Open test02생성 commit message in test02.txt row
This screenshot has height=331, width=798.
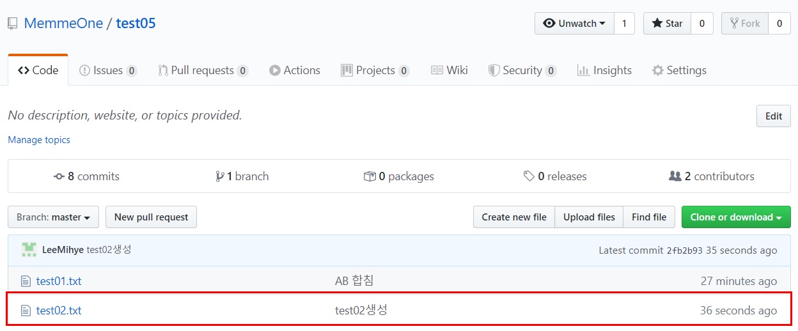click(361, 310)
